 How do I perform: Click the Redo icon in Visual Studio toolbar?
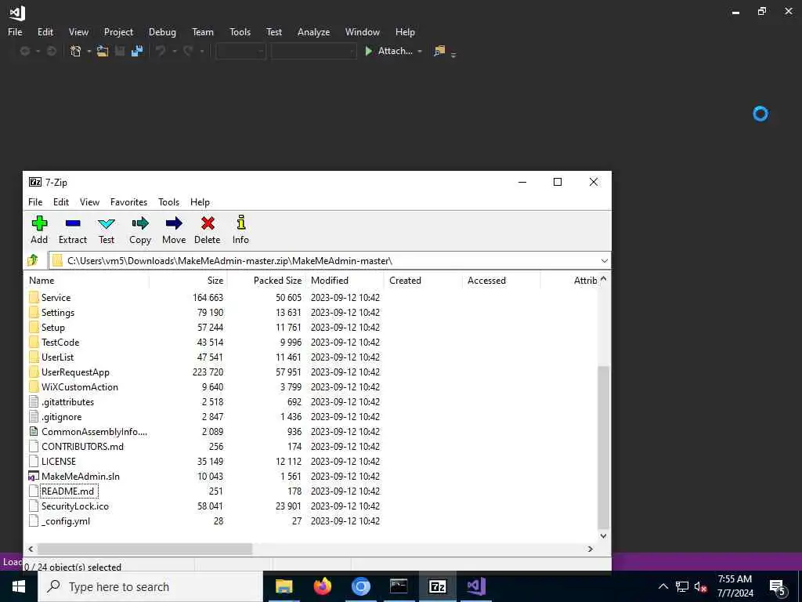[x=188, y=51]
